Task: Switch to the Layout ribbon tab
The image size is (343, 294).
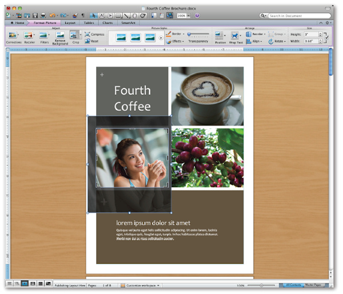Action: [70, 23]
